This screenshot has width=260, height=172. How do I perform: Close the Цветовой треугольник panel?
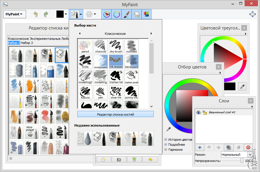[244, 28]
